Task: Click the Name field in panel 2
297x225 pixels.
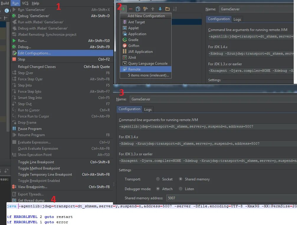Action: pos(257,9)
